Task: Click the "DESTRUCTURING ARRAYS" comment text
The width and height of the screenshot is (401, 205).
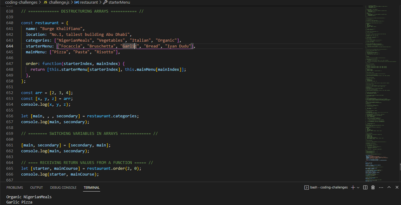Action: (x=85, y=11)
